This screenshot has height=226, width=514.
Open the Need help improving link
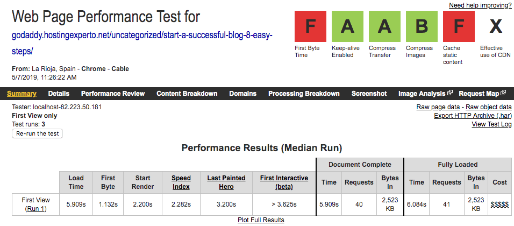(x=480, y=5)
